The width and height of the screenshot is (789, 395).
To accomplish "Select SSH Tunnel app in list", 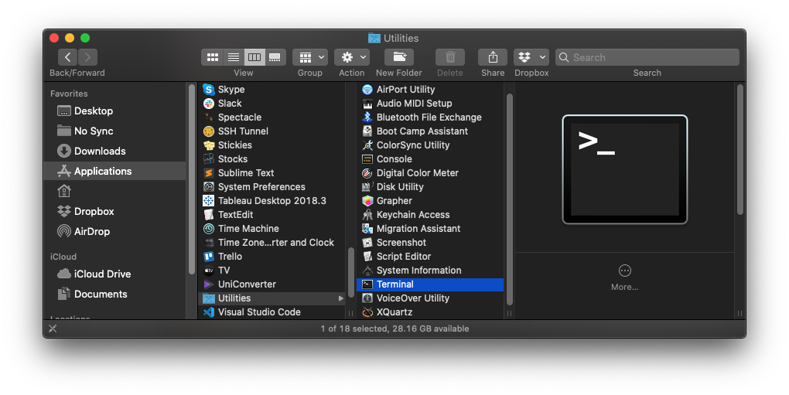I will coord(272,131).
